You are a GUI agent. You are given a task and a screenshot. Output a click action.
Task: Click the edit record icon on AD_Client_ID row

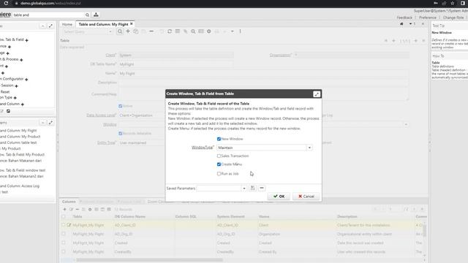click(x=69, y=225)
